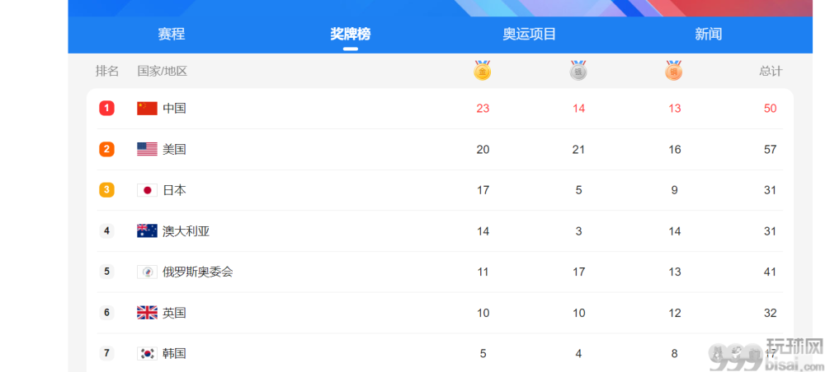Image resolution: width=825 pixels, height=372 pixels.
Task: Open the 俄罗斯奥委会 country name
Action: click(198, 272)
